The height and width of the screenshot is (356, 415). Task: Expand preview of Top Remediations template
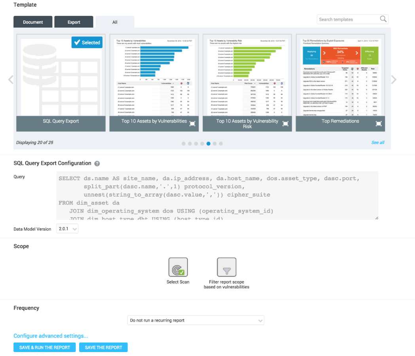(379, 124)
